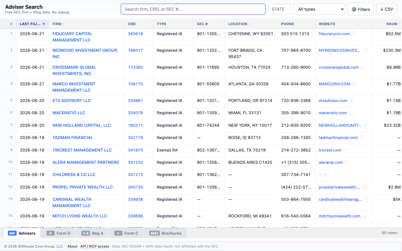Open MITCH LYONS WEALTH LLC link
Screen dimensions: 402x251
80,216
